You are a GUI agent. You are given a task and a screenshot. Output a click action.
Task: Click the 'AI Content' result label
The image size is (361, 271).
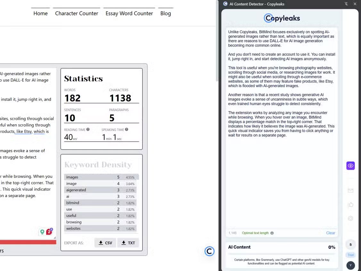(239, 247)
